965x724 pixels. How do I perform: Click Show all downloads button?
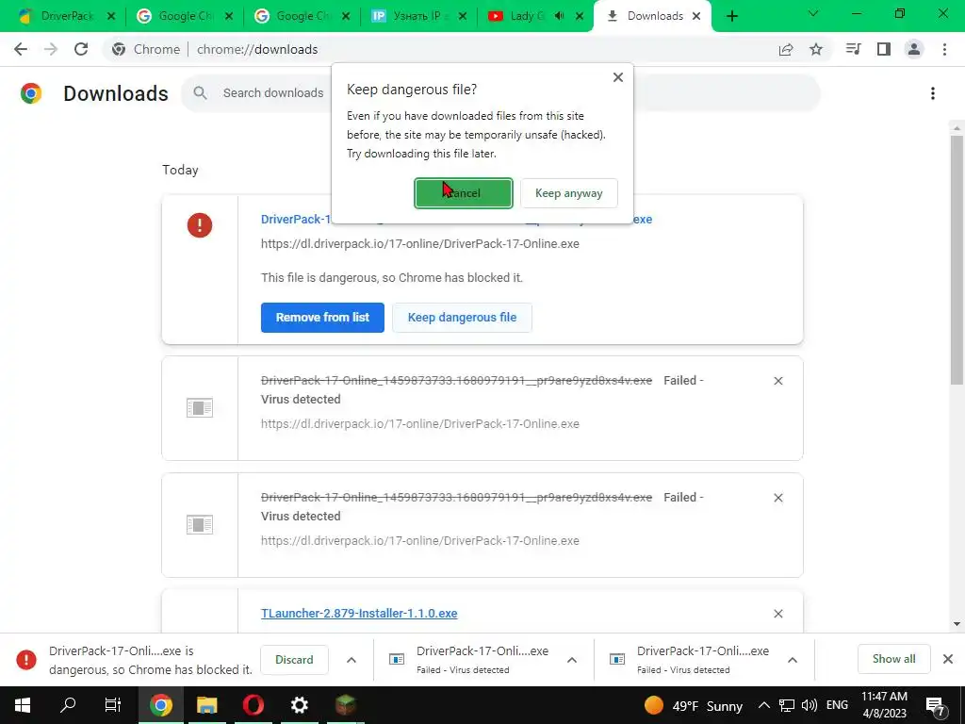pos(893,659)
